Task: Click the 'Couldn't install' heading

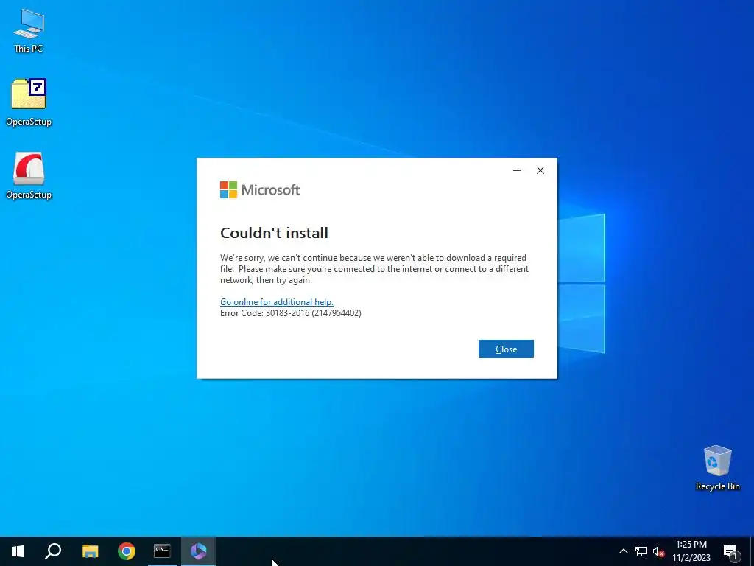Action: (x=274, y=233)
